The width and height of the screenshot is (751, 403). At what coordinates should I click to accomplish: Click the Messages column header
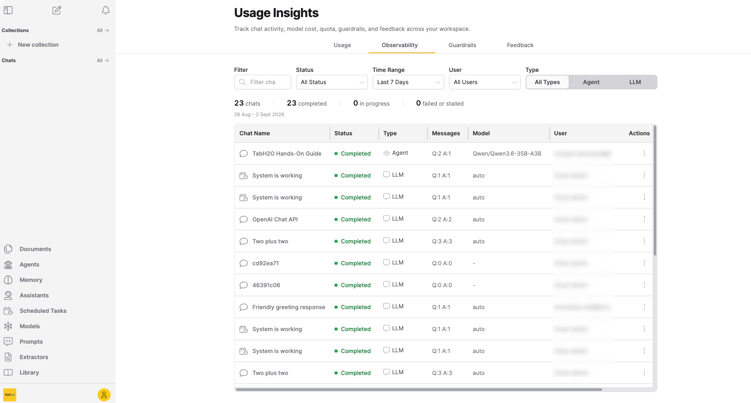[x=446, y=133]
